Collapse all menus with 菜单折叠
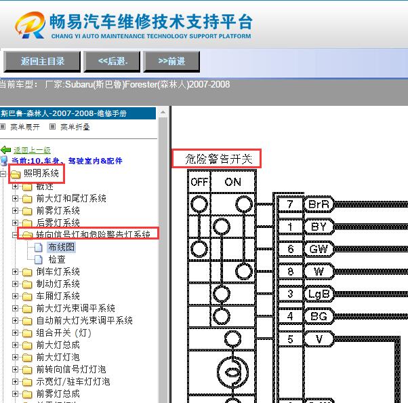The width and height of the screenshot is (408, 403). click(x=75, y=127)
